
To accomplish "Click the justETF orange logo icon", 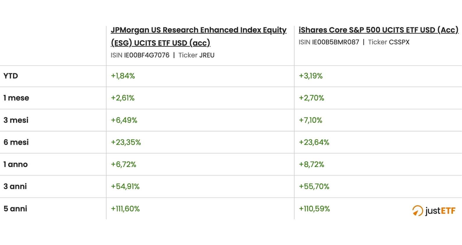I will click(417, 210).
